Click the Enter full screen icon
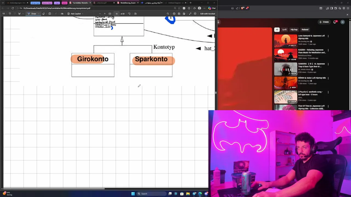Image resolution: width=351 pixels, height=197 pixels. (x=190, y=14)
